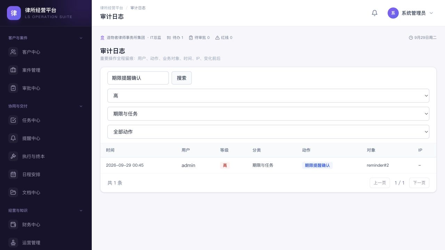The width and height of the screenshot is (445, 250).
Task: Click the 9月29日周二 date indicator
Action: click(x=423, y=37)
